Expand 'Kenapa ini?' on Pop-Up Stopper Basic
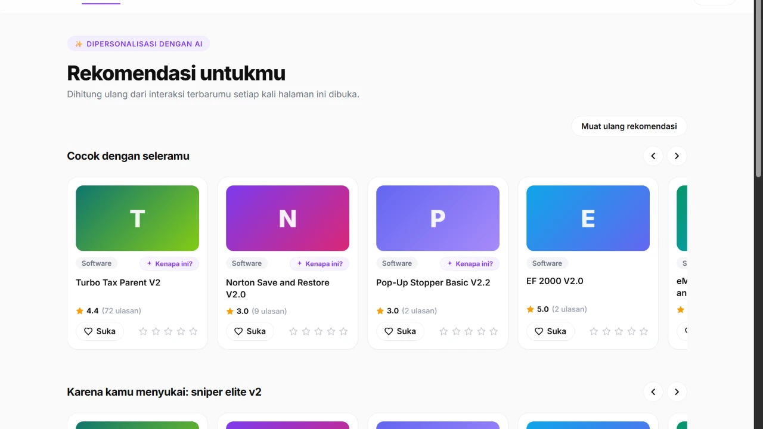Viewport: 763px width, 429px height. 470,263
